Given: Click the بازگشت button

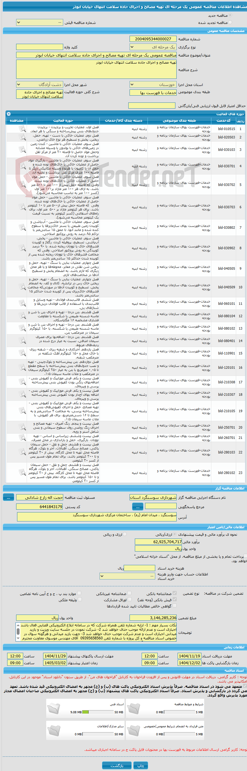Looking at the screenshot, I should pyautogui.click(x=117, y=766).
